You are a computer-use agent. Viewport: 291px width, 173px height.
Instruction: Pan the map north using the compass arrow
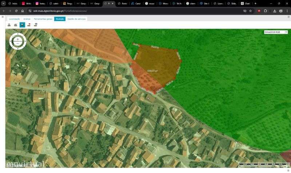(x=18, y=34)
